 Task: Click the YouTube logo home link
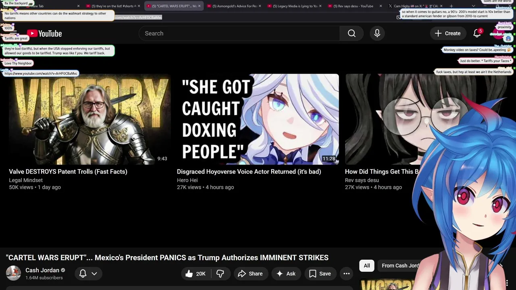pos(44,33)
